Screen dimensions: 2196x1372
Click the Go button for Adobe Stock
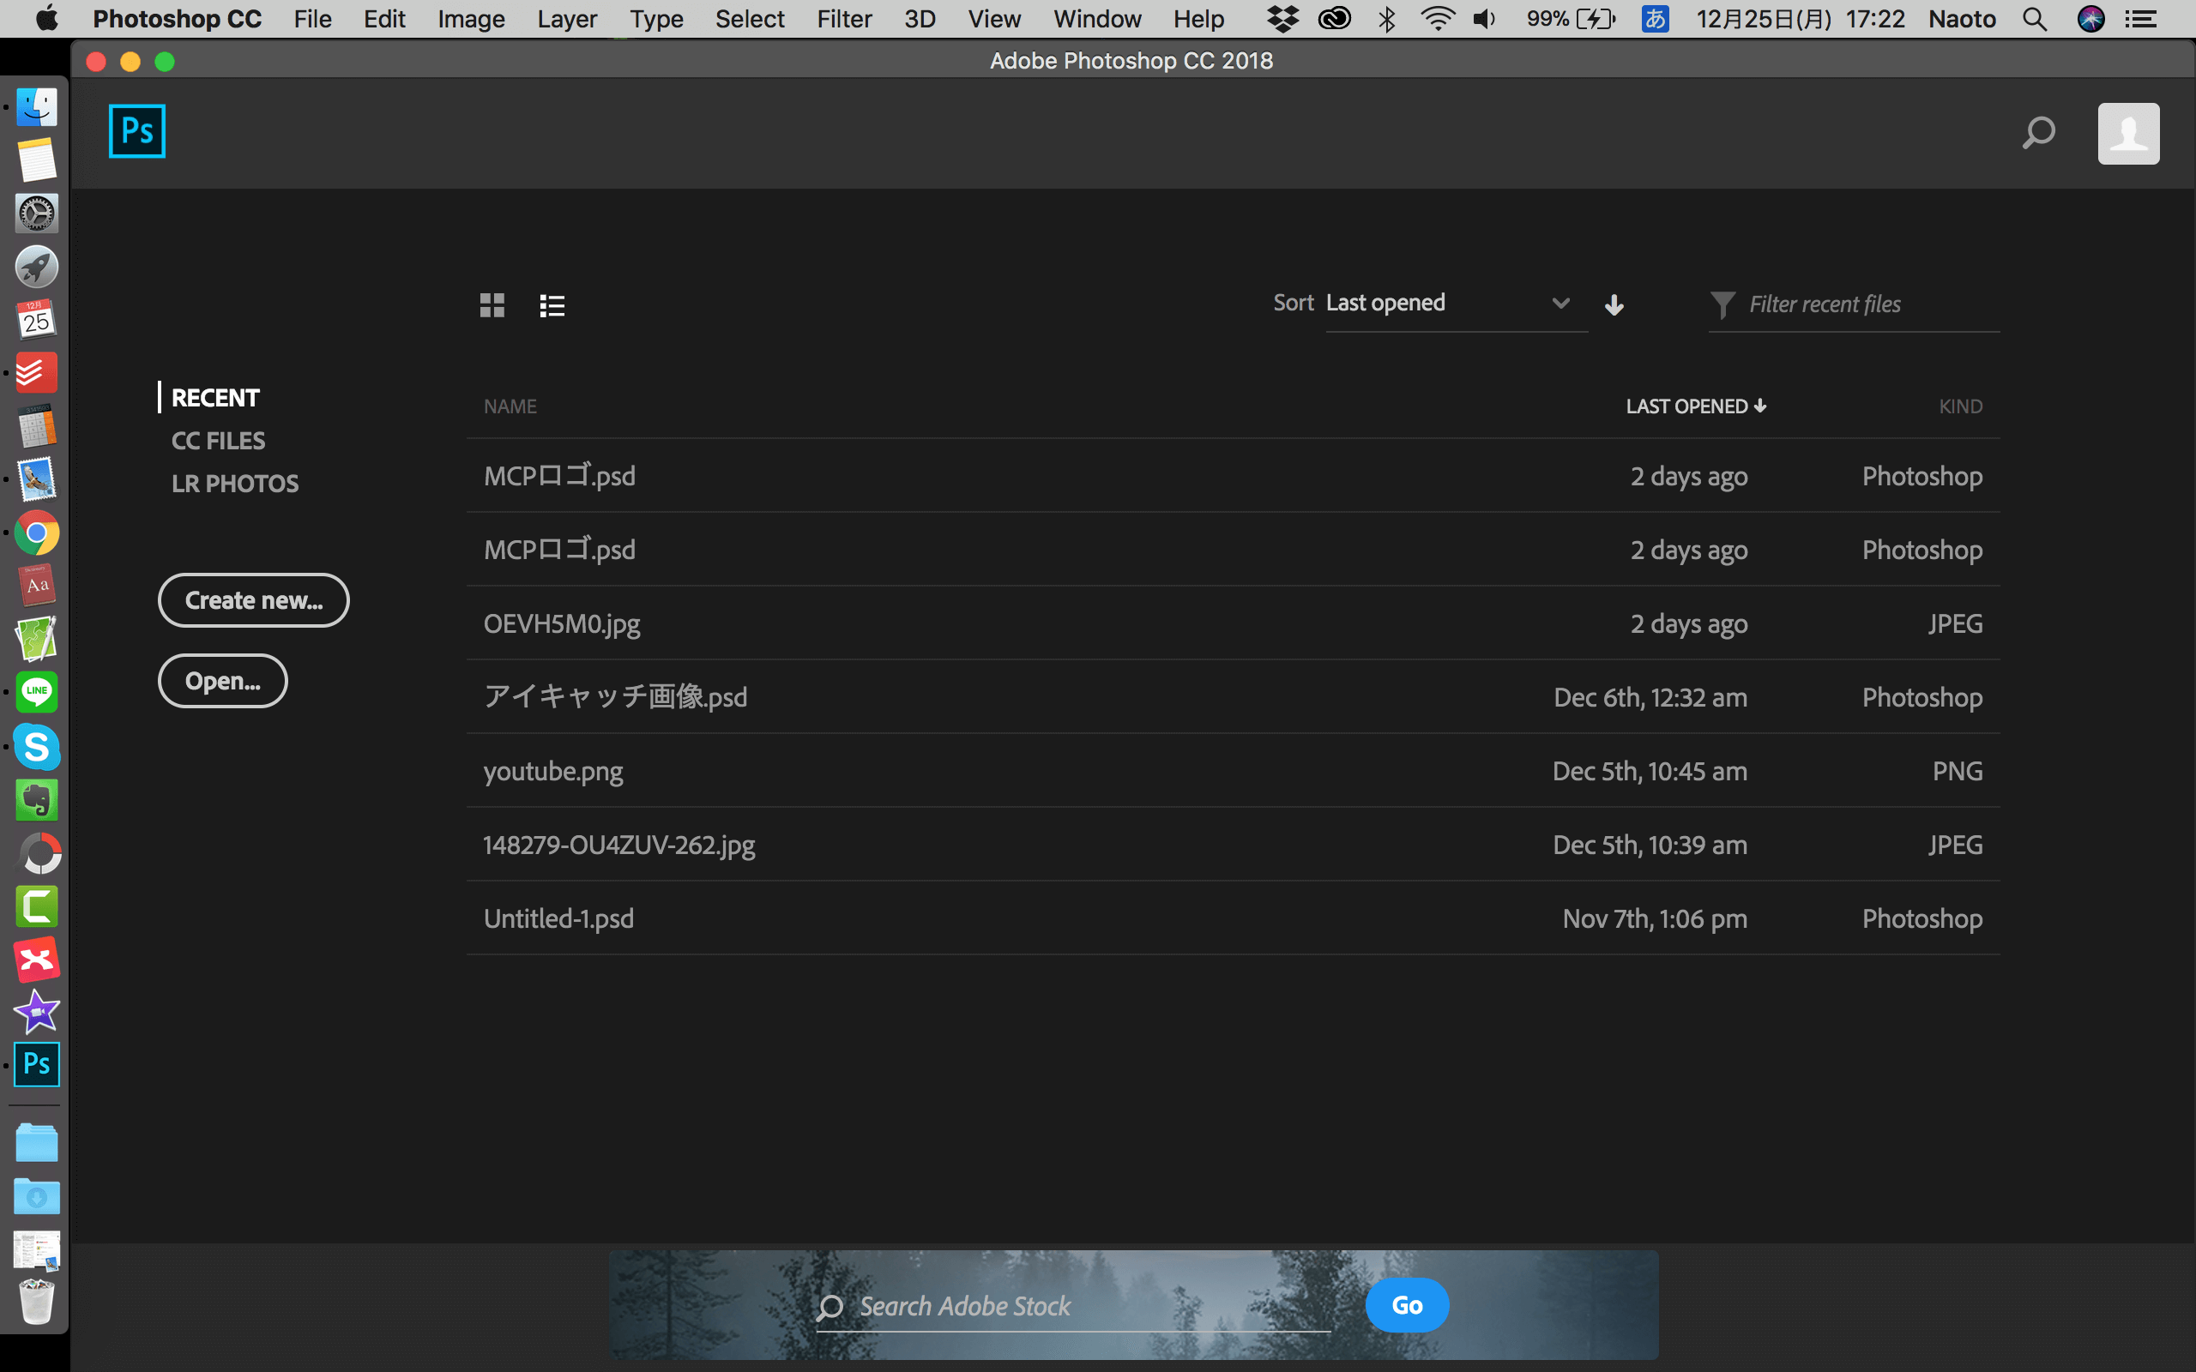[x=1407, y=1305]
